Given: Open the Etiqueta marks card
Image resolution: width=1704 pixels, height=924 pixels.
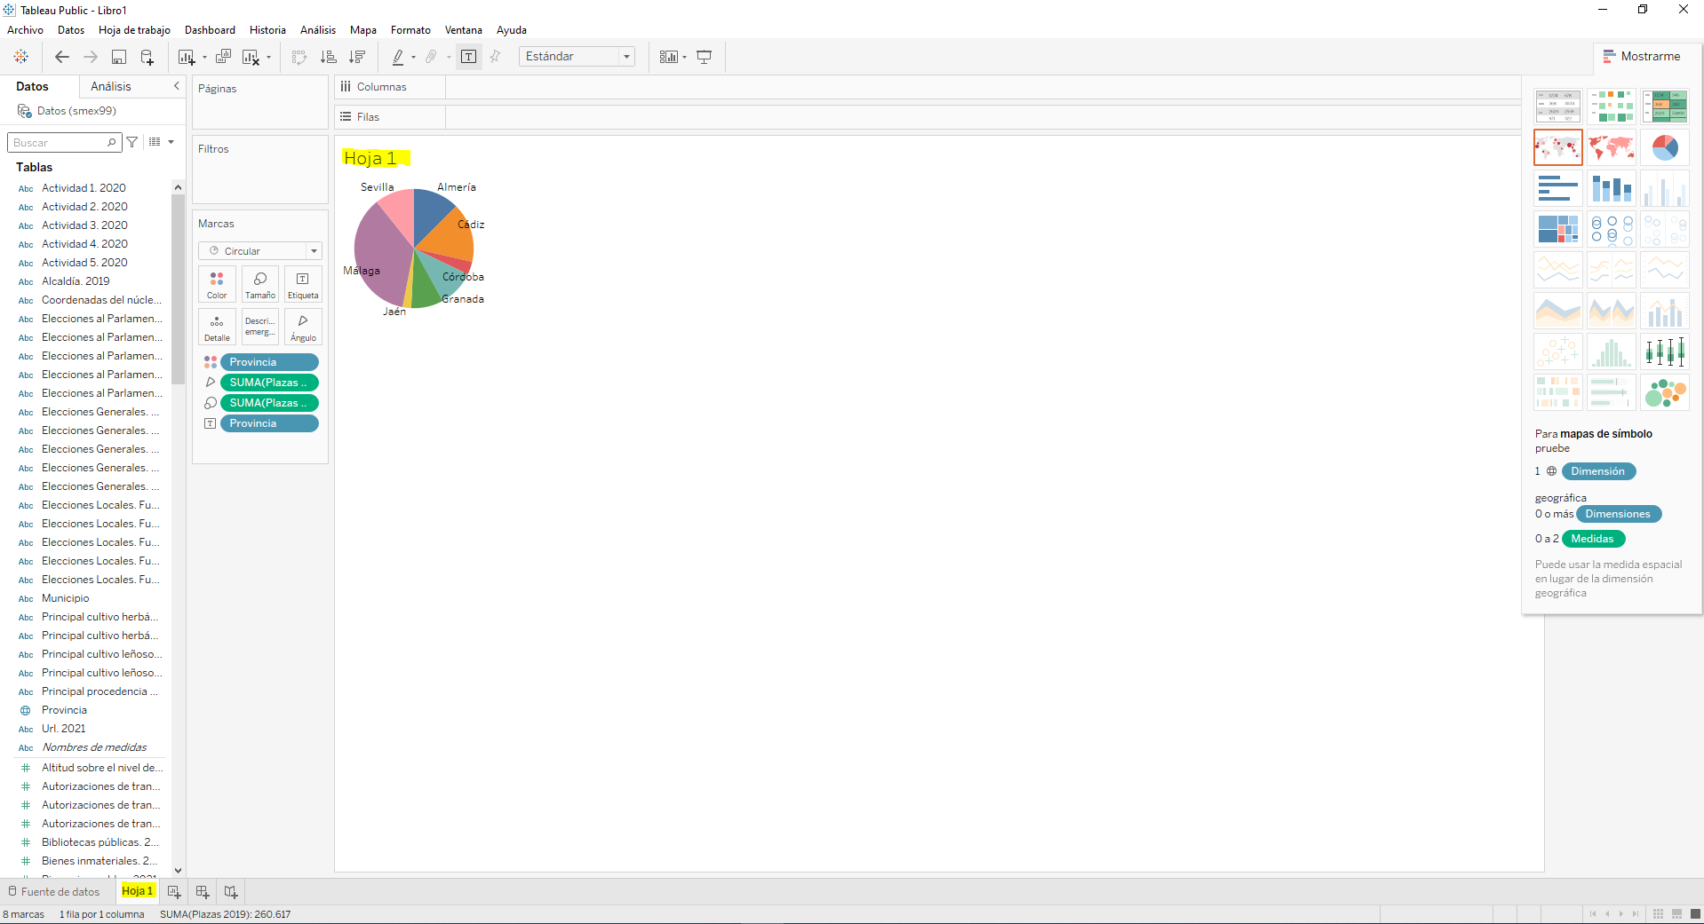Looking at the screenshot, I should click(303, 284).
